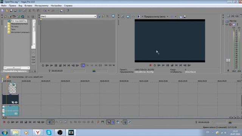Create a new project from main toolbar

(x=3, y=11)
